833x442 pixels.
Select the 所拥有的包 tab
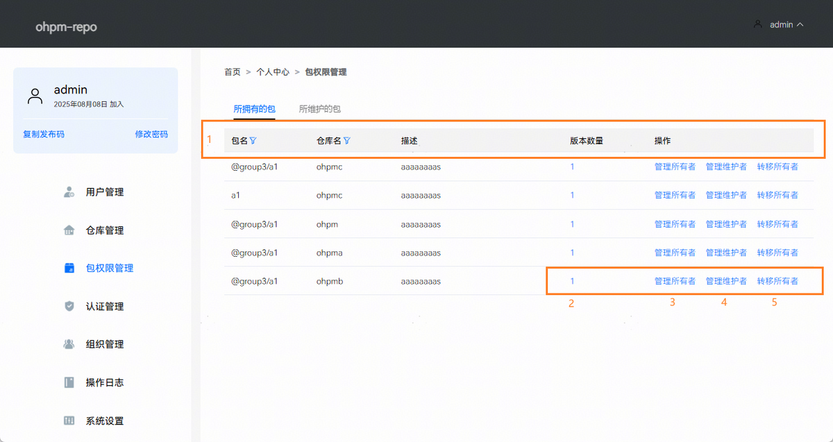click(254, 109)
